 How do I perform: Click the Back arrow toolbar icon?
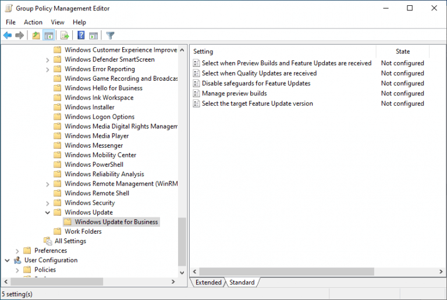pyautogui.click(x=8, y=35)
